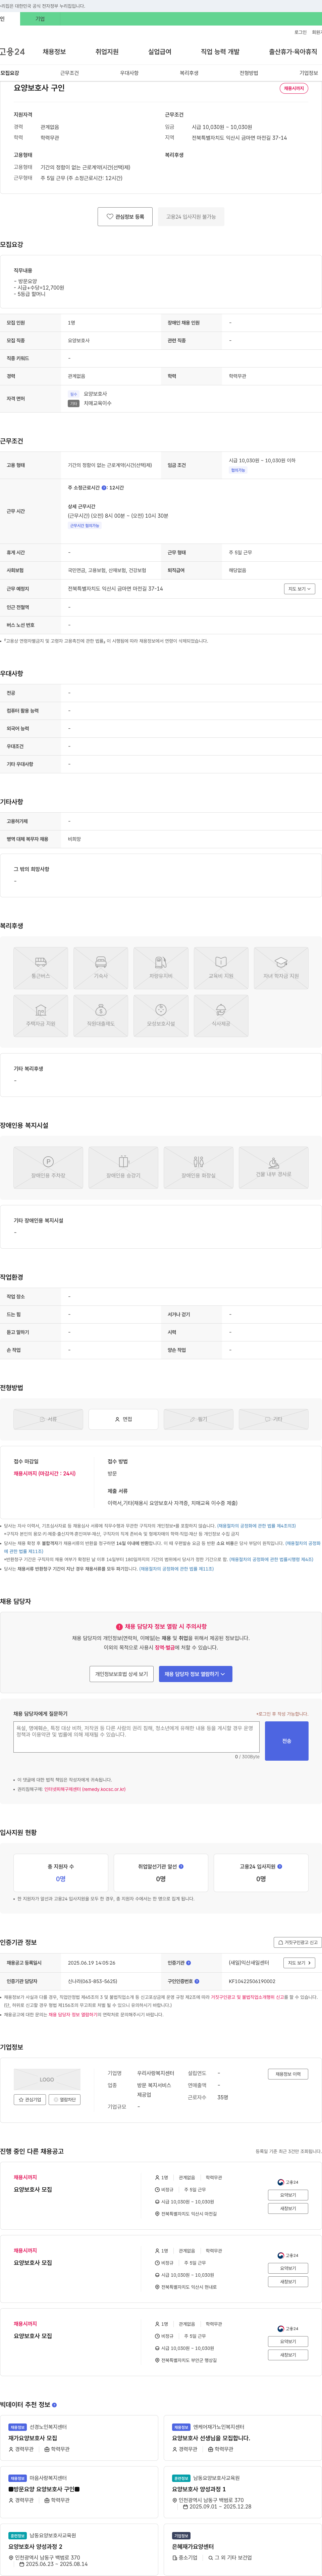
Task: Click info icon beside 빅데이터 추천 정보
Action: (x=54, y=2405)
